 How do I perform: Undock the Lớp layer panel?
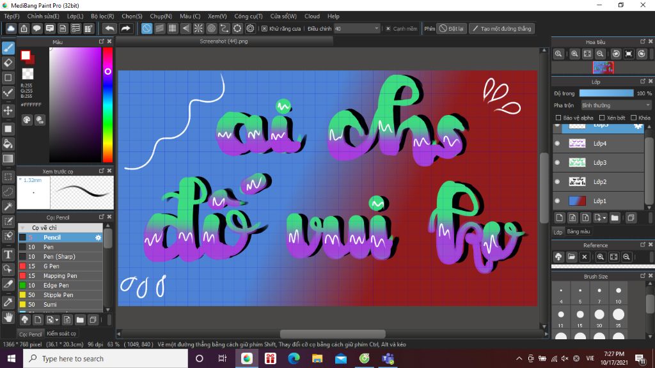[x=643, y=81]
